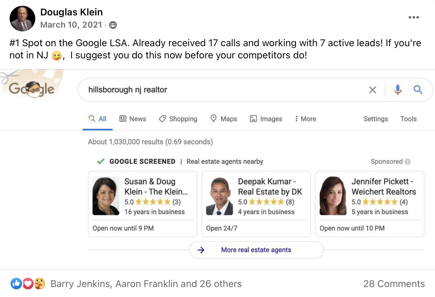Image resolution: width=435 pixels, height=297 pixels.
Task: Switch to the Images tab
Action: pos(266,119)
